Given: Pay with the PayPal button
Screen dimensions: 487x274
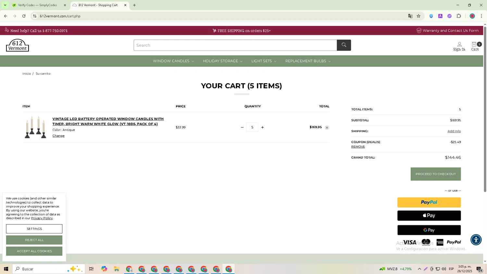Looking at the screenshot, I should tap(429, 203).
